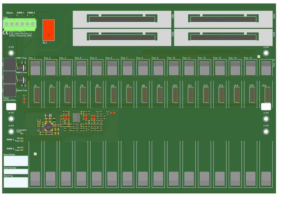Select the CN4 ribbon connector

223,37
